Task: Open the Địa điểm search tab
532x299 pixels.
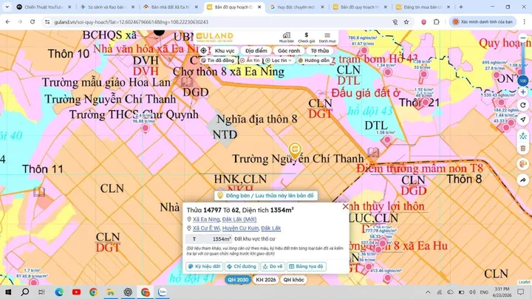Action: (256, 50)
